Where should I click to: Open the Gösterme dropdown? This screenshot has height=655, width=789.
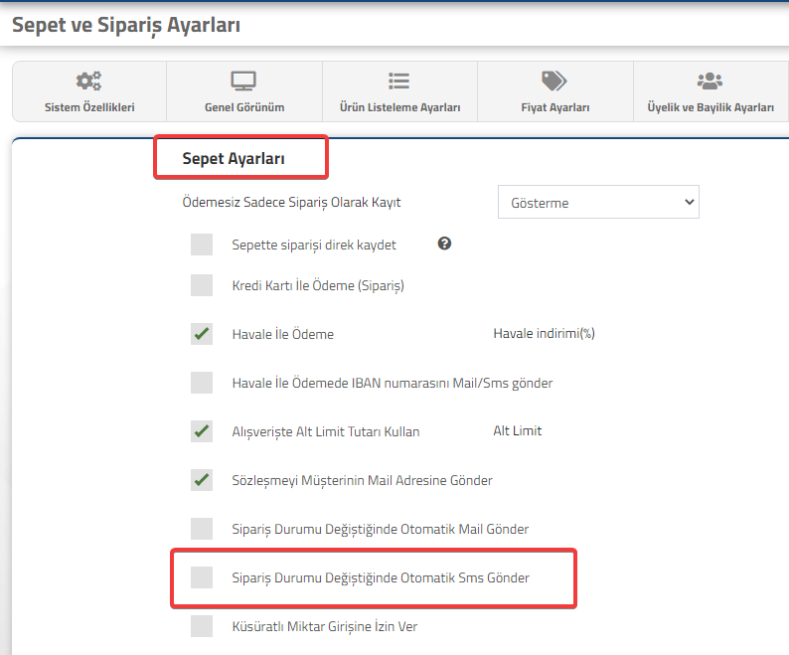(x=598, y=202)
